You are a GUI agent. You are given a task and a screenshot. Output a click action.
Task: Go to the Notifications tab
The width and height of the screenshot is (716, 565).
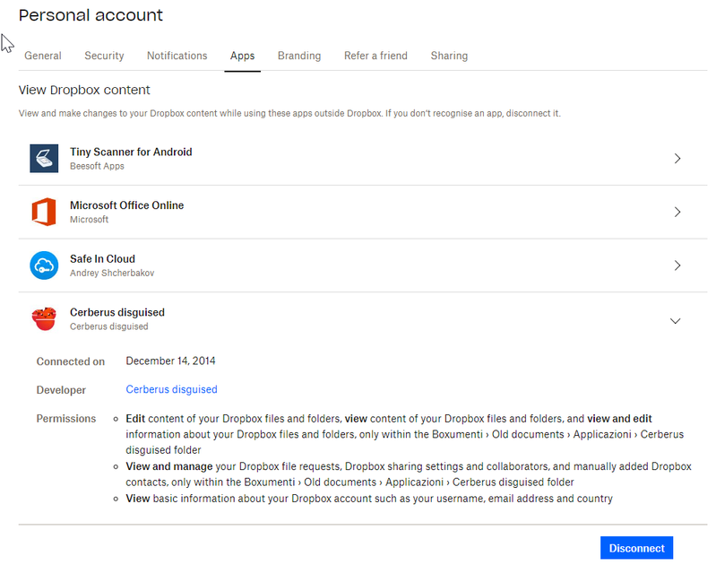point(177,56)
